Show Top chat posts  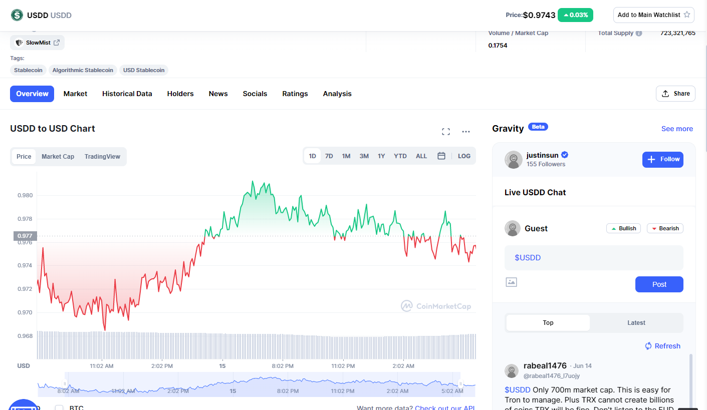[548, 323]
